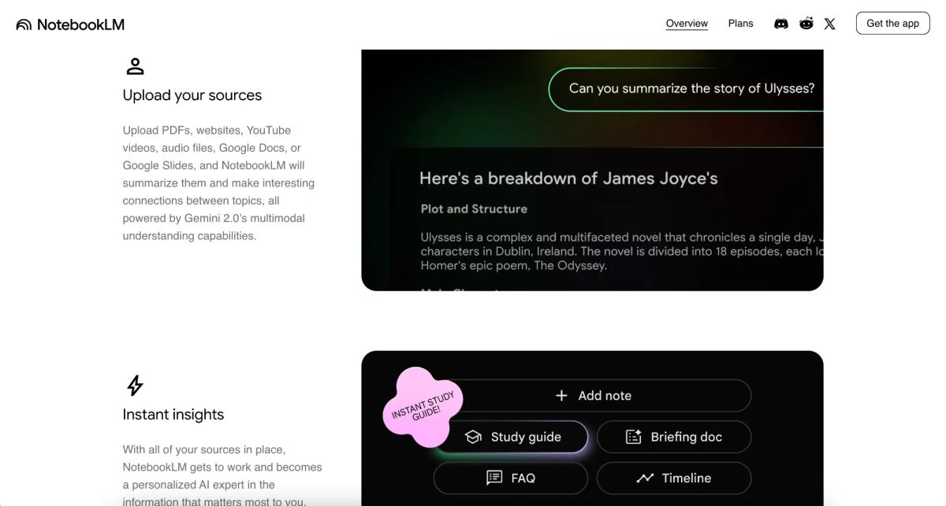The image size is (946, 506).
Task: Click the Upload your sources heading
Action: (192, 95)
